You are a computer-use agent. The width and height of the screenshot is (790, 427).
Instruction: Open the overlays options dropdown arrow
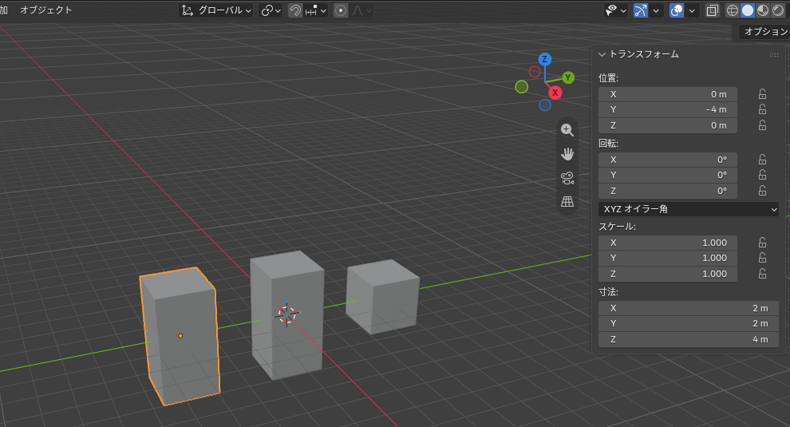tap(692, 10)
